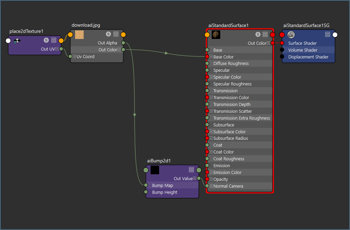
Task: Click the download.jpg wood texture thumbnail
Action: tap(79, 35)
